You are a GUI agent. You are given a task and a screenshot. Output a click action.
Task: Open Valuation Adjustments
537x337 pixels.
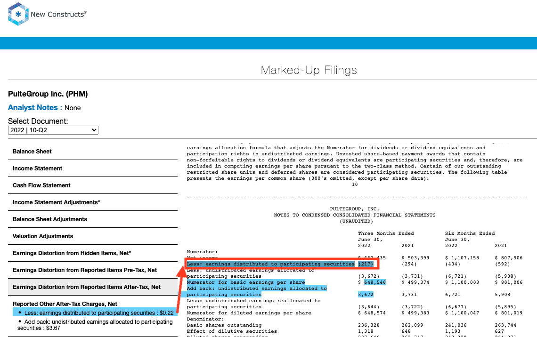coord(93,236)
